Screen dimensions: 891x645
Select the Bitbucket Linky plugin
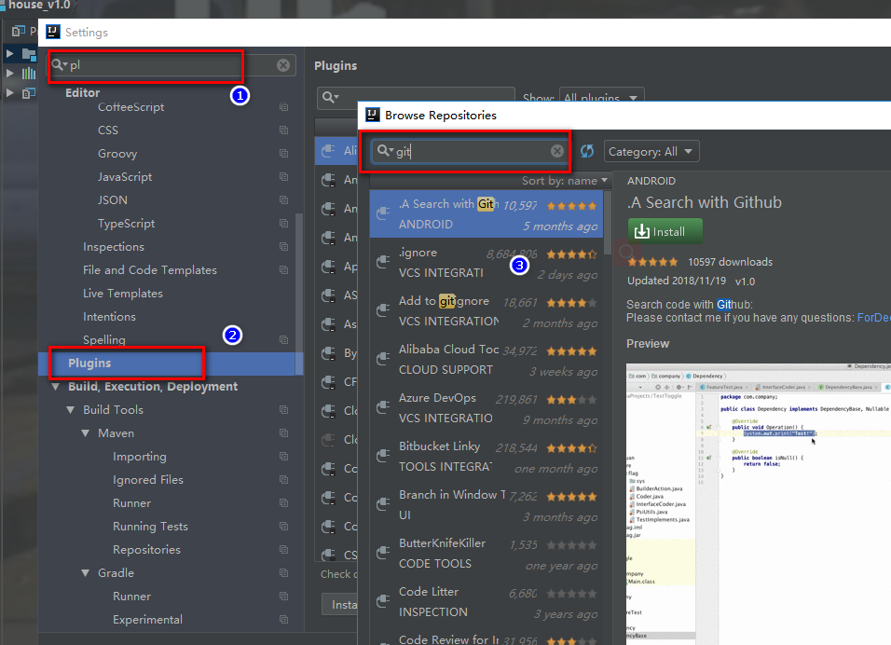tap(487, 457)
